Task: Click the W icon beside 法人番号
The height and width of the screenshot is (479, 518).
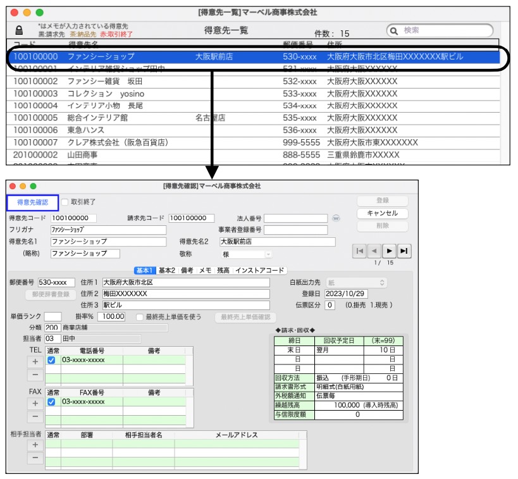Action: pyautogui.click(x=336, y=218)
